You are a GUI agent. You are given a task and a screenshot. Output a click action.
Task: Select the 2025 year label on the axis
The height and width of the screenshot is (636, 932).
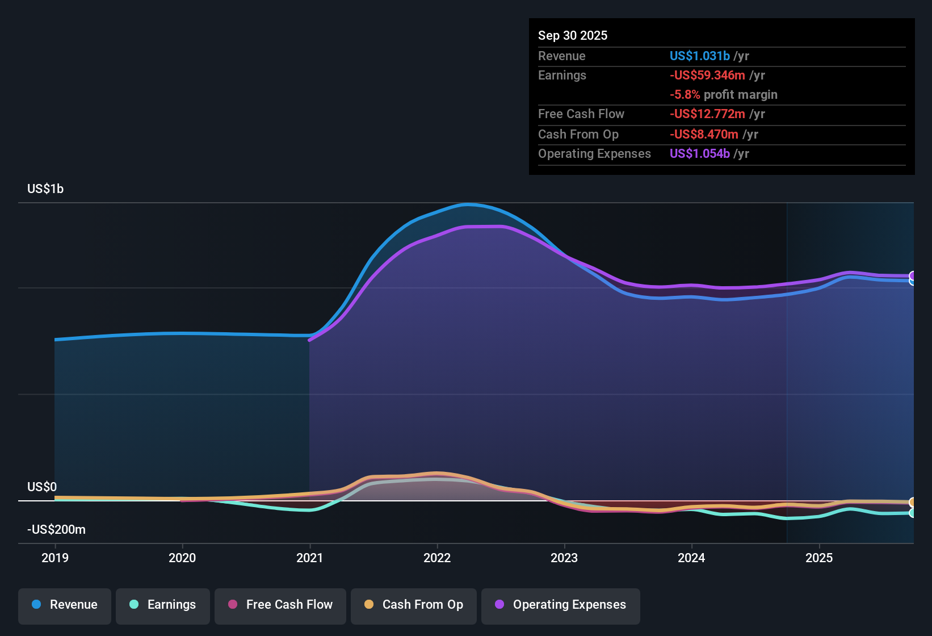(820, 558)
